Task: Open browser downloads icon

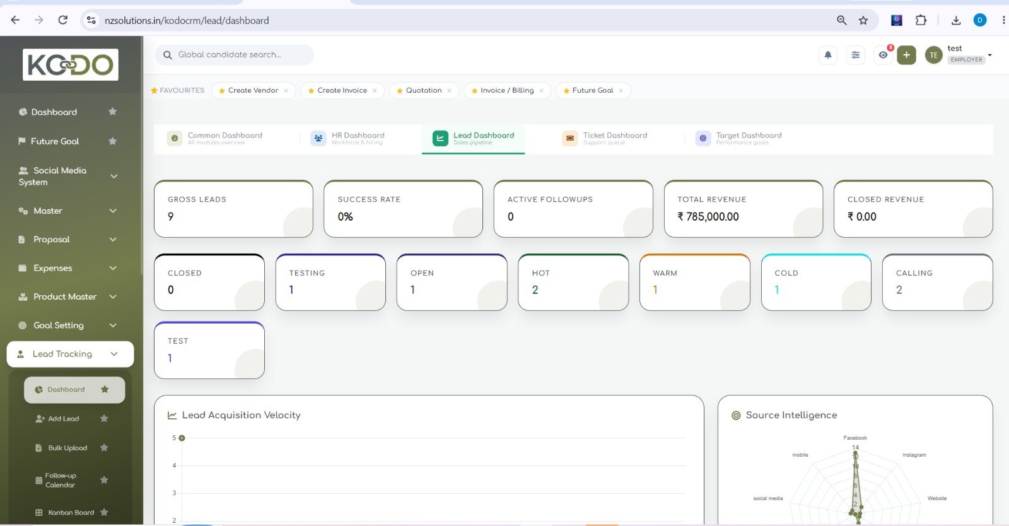Action: (956, 20)
